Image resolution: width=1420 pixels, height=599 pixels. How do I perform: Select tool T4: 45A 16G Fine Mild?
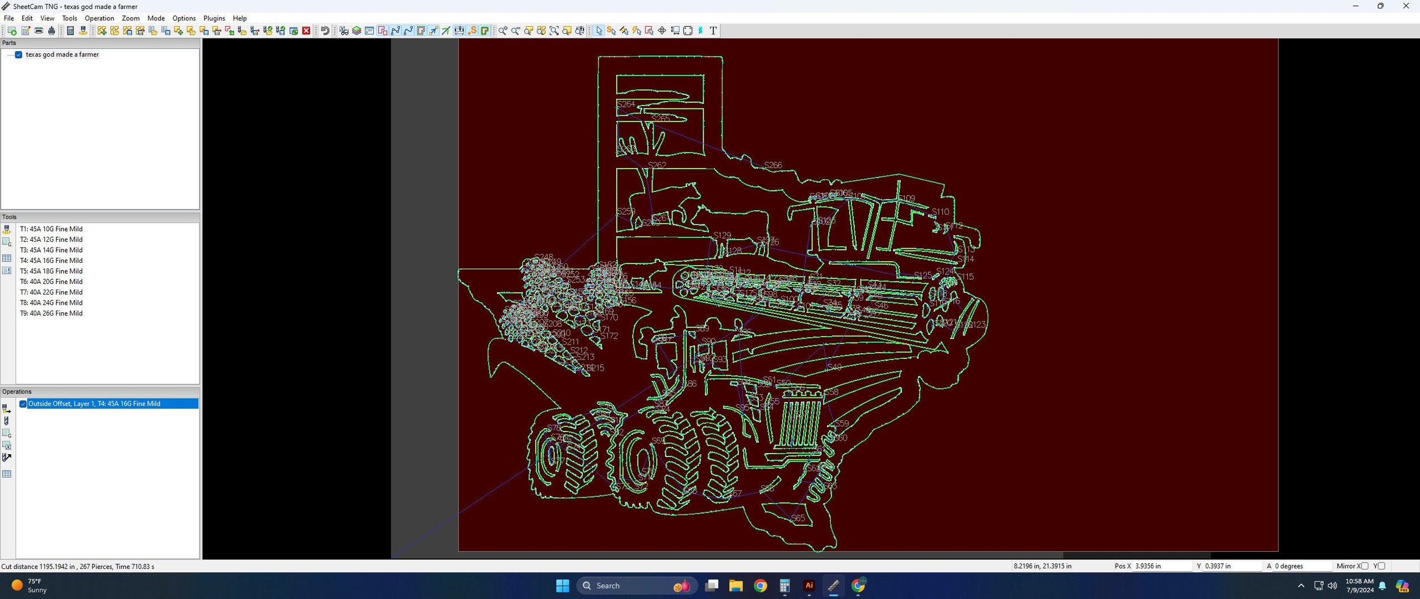[51, 261]
